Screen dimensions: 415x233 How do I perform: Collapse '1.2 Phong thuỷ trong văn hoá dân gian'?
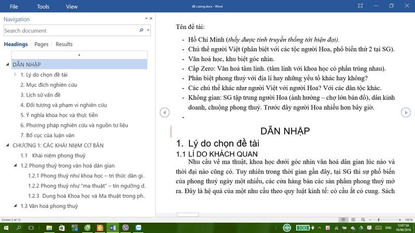point(15,166)
